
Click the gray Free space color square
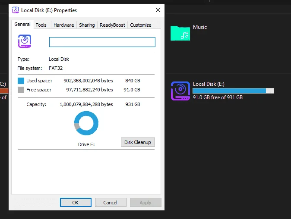pyautogui.click(x=21, y=90)
